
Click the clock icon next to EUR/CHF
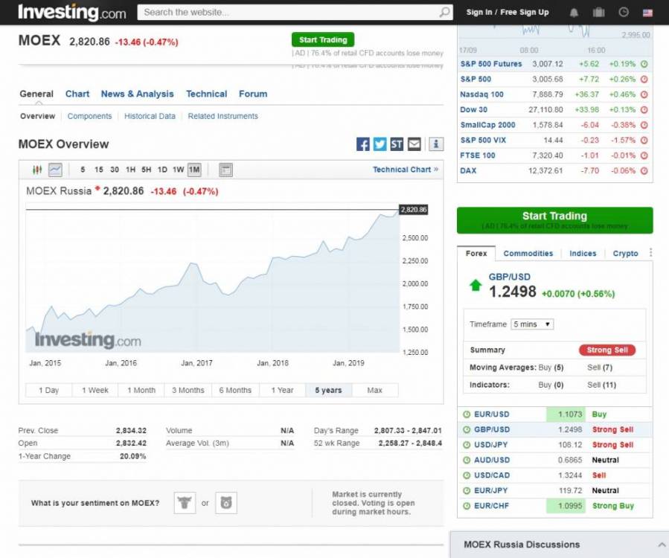click(467, 506)
